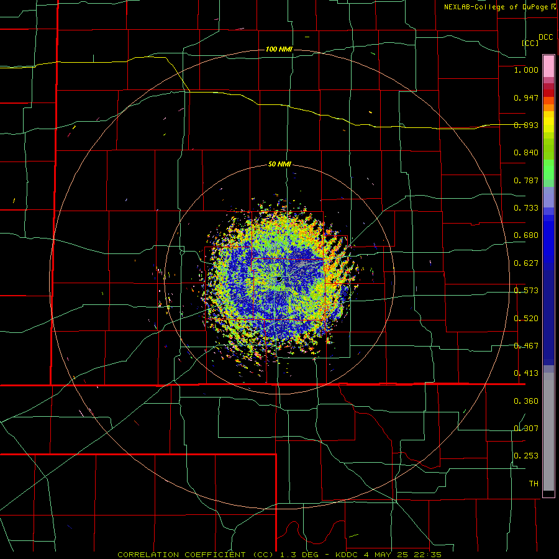Select the 0.680 scale value
The height and width of the screenshot is (559, 559).
pos(526,235)
